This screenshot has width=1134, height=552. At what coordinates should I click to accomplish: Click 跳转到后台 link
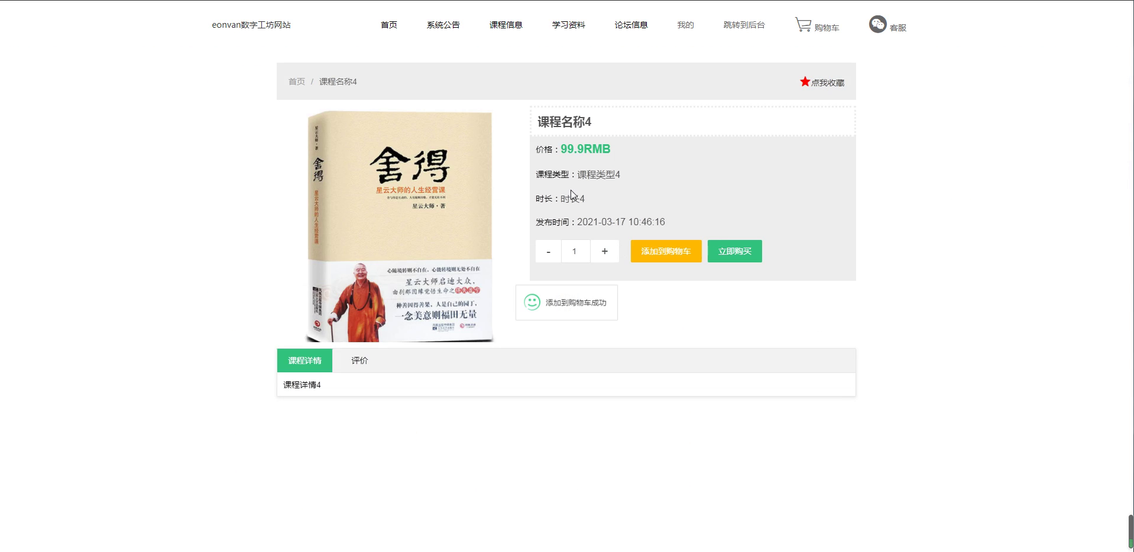(x=744, y=25)
